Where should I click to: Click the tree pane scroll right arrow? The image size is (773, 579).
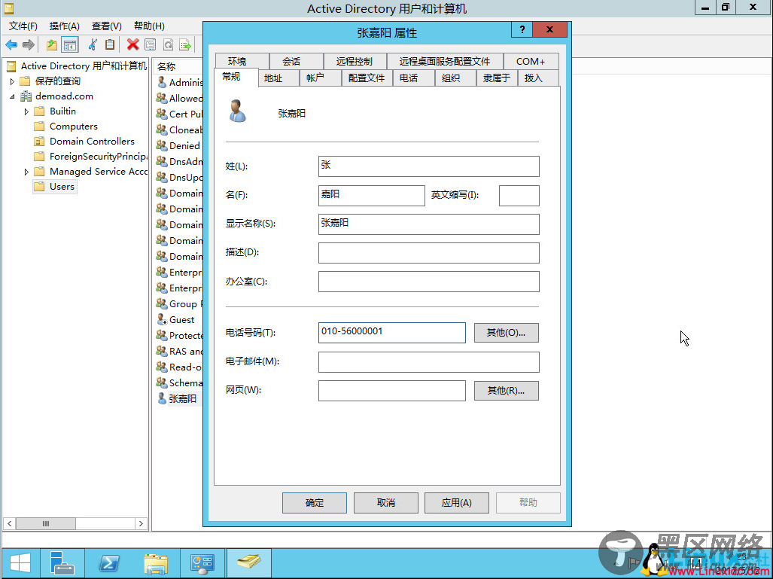pyautogui.click(x=141, y=523)
